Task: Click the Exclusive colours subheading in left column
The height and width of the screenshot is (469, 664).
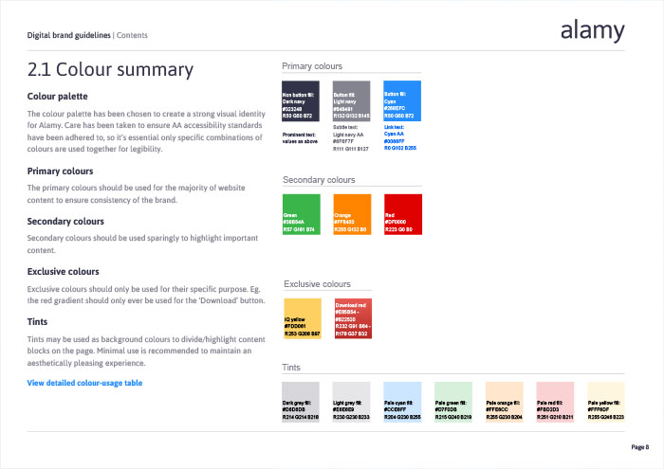Action: pos(64,272)
